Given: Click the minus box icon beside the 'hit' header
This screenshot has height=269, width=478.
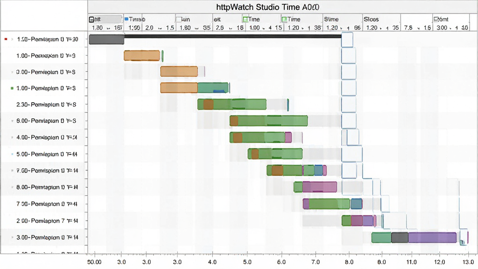Looking at the screenshot, I should pos(91,20).
